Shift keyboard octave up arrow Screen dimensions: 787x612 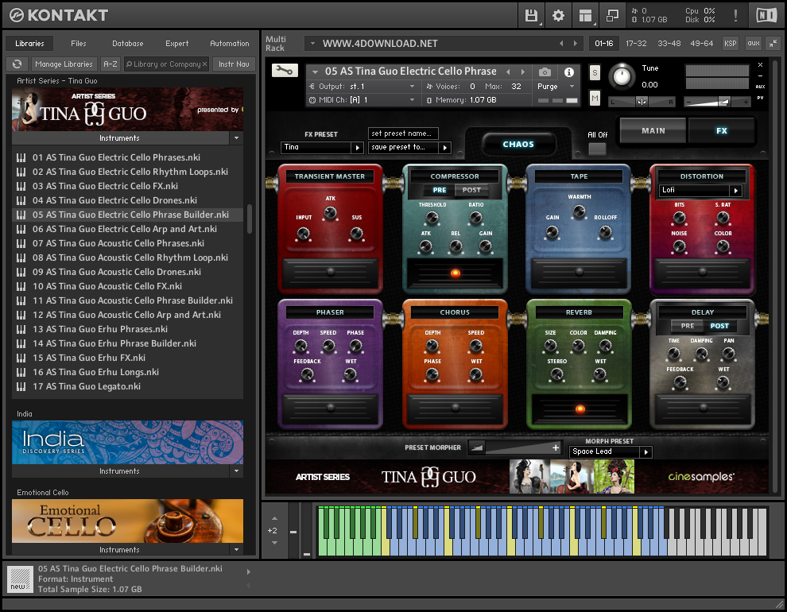[x=274, y=518]
